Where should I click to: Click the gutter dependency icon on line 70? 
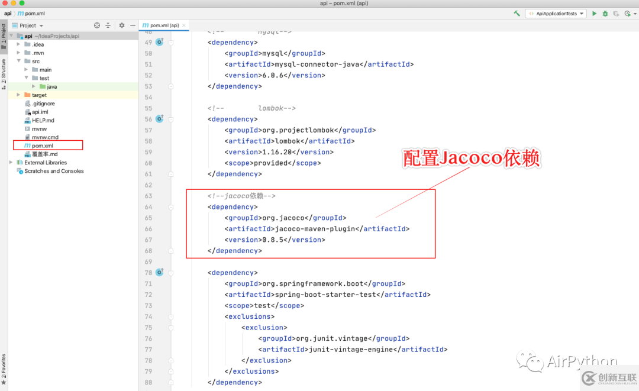(160, 272)
